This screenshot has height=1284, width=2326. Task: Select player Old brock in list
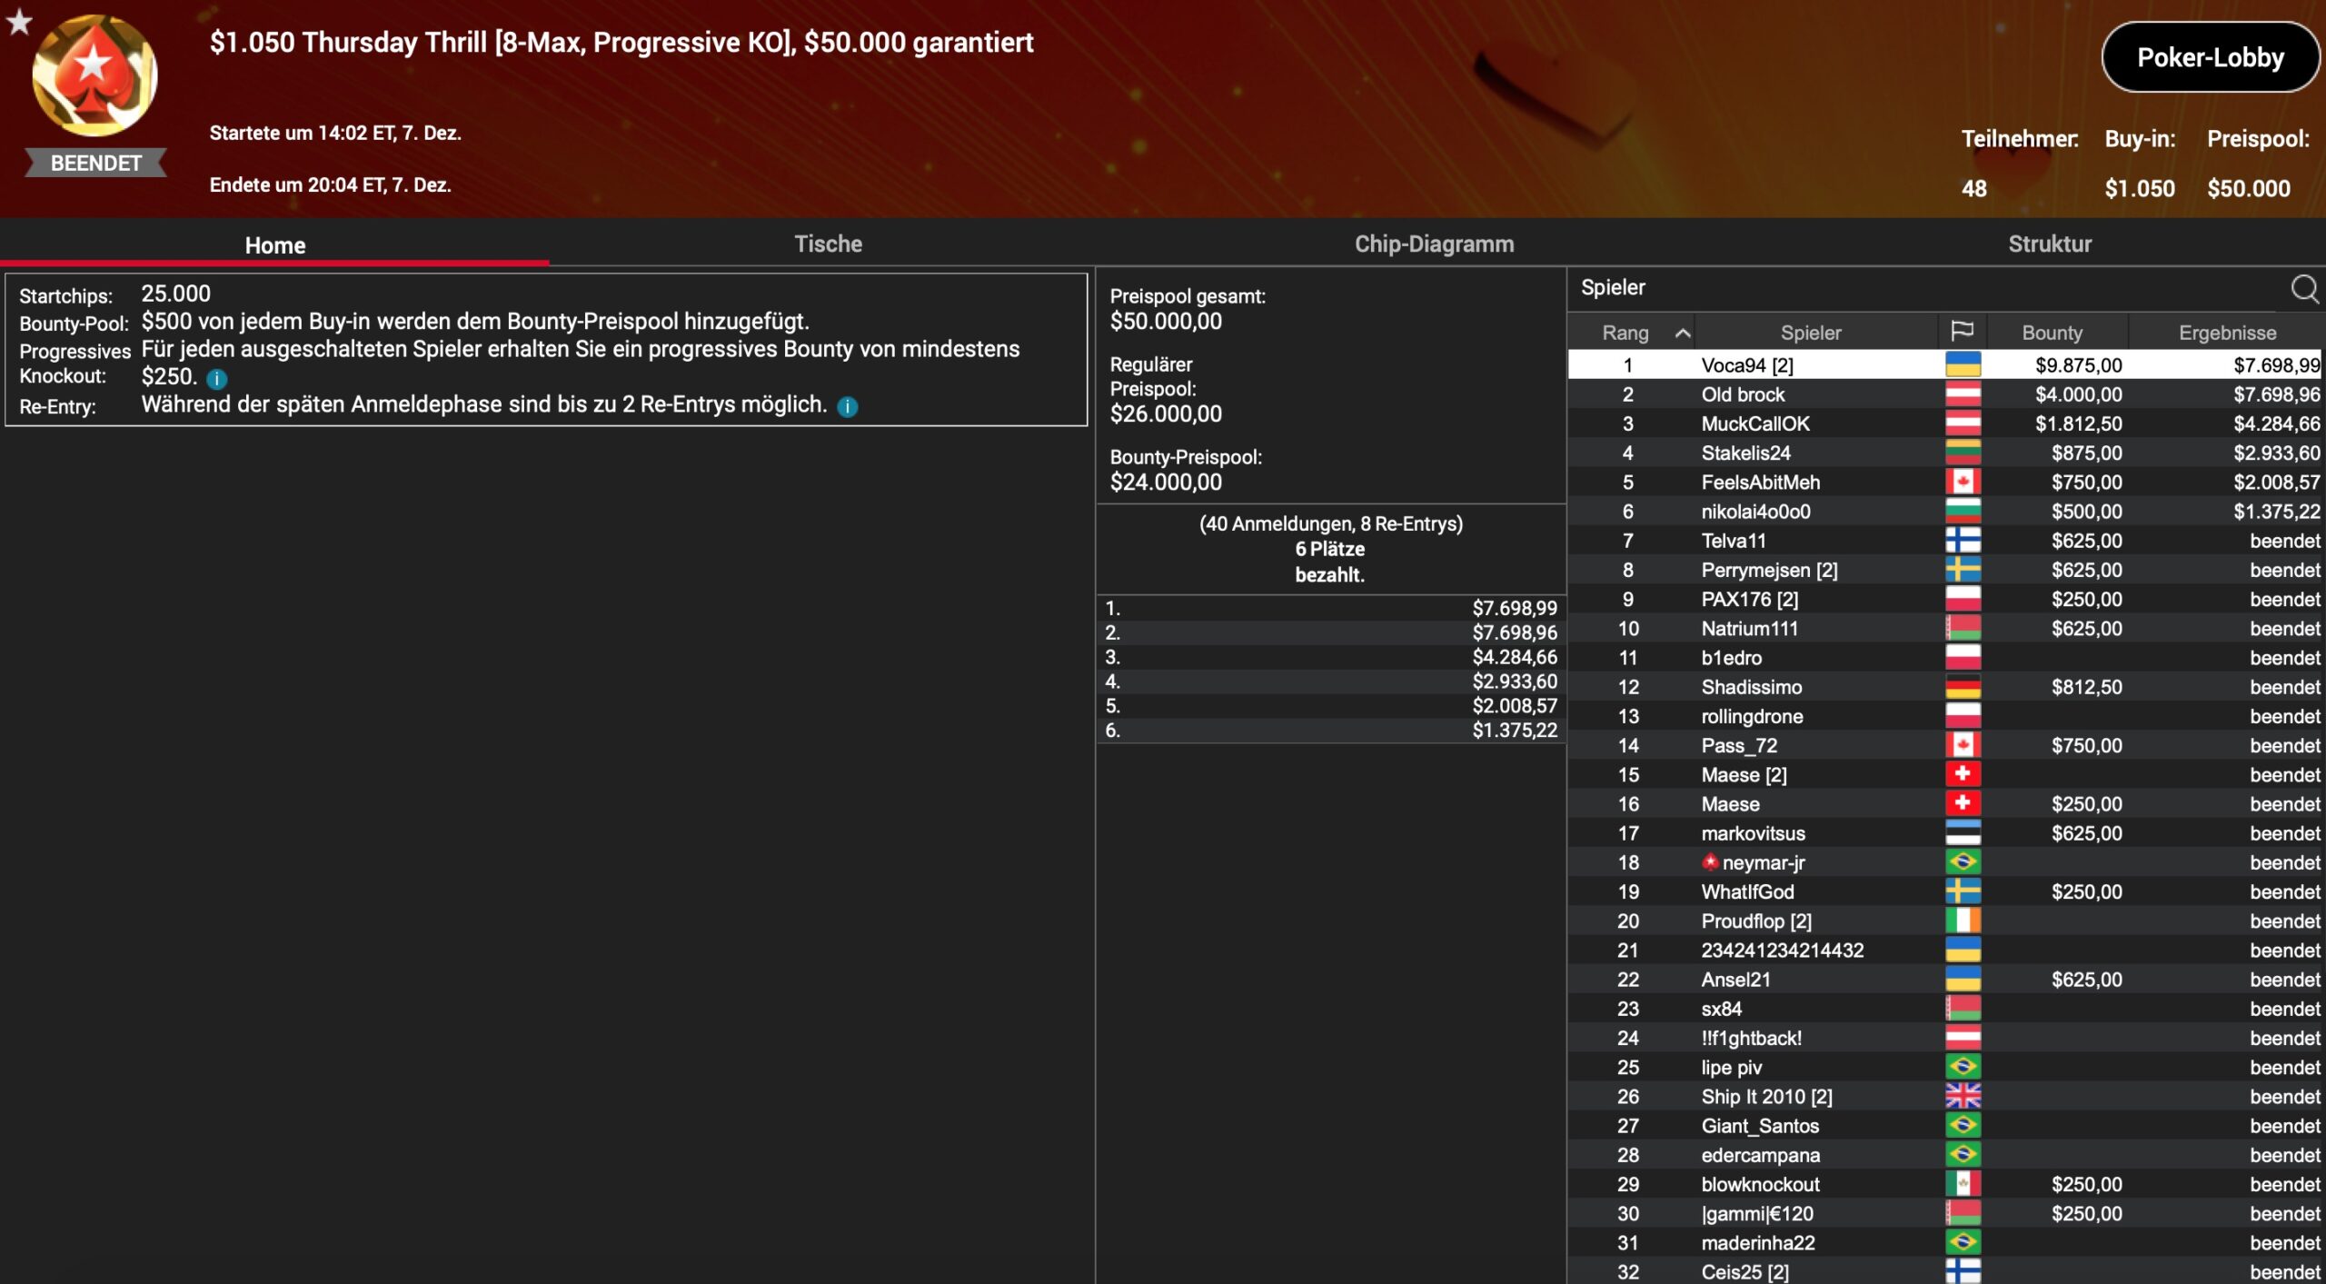(1743, 394)
